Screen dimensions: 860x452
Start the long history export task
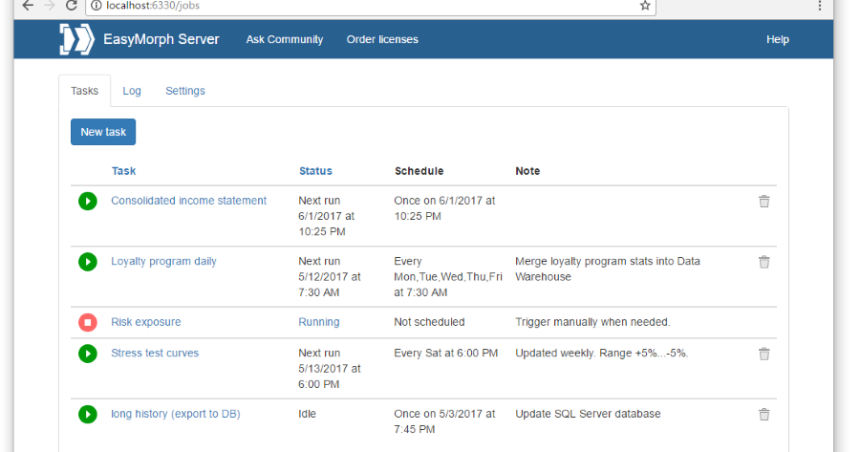pos(88,415)
